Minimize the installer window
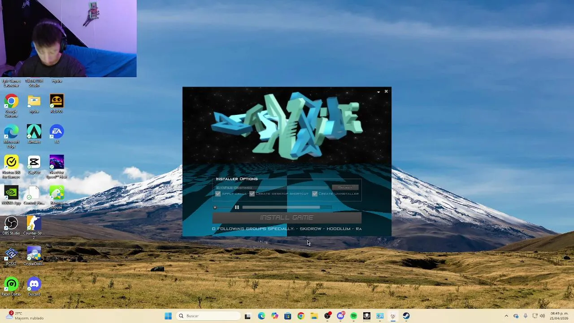Viewport: 574px width, 323px height. [378, 92]
